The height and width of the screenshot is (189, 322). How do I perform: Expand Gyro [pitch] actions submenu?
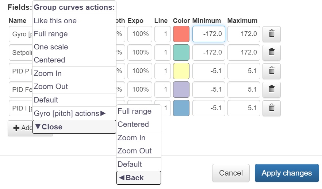click(70, 113)
